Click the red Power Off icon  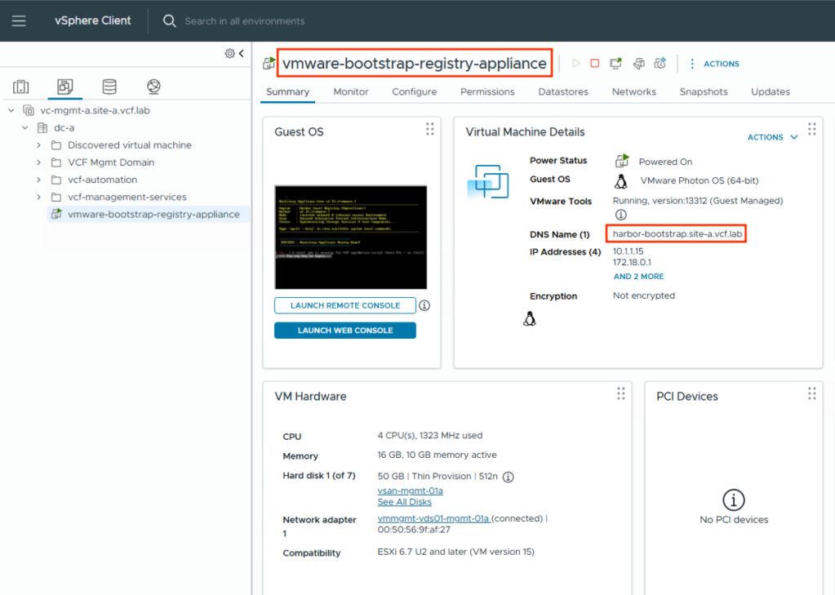(x=595, y=64)
